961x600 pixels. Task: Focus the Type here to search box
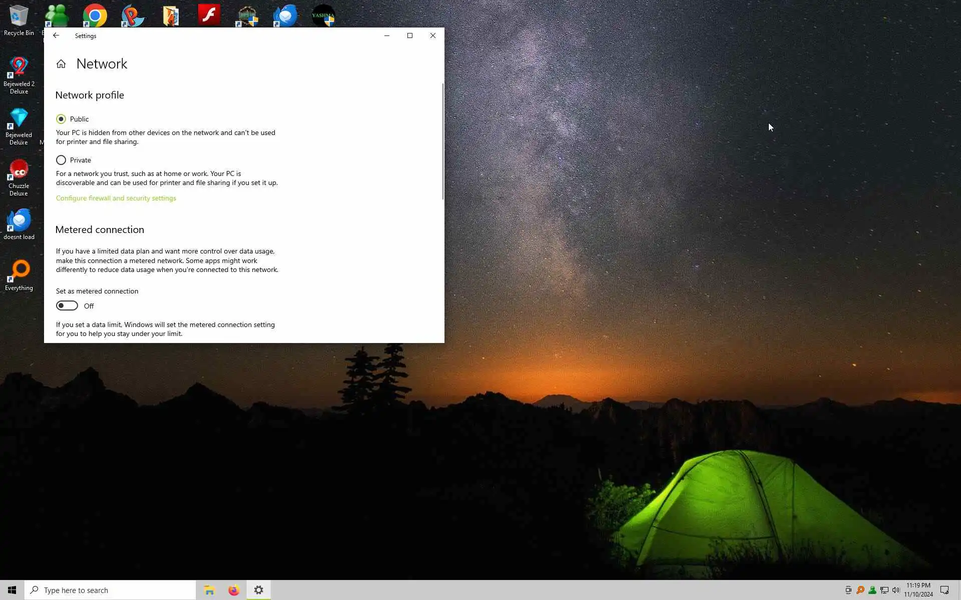(x=110, y=590)
